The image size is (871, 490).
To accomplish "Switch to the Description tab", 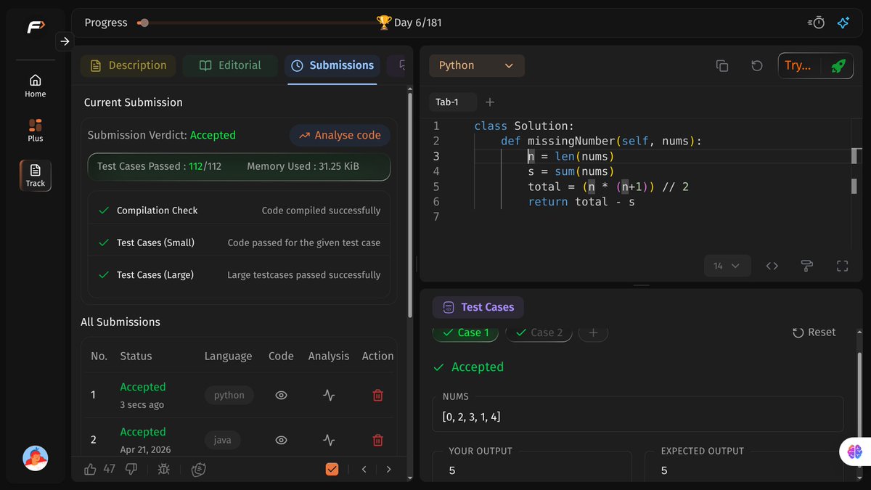I will [x=128, y=65].
